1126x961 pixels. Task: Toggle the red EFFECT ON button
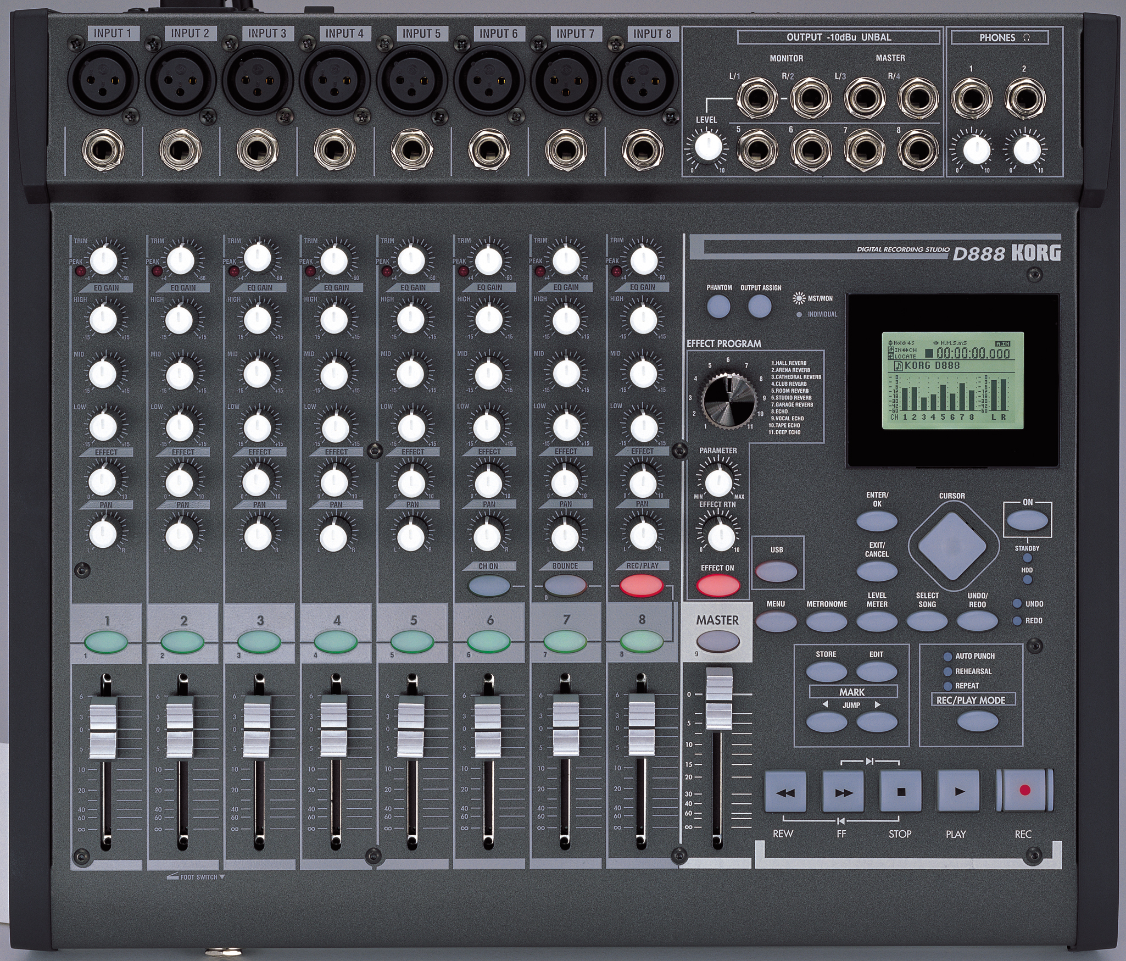tap(717, 586)
